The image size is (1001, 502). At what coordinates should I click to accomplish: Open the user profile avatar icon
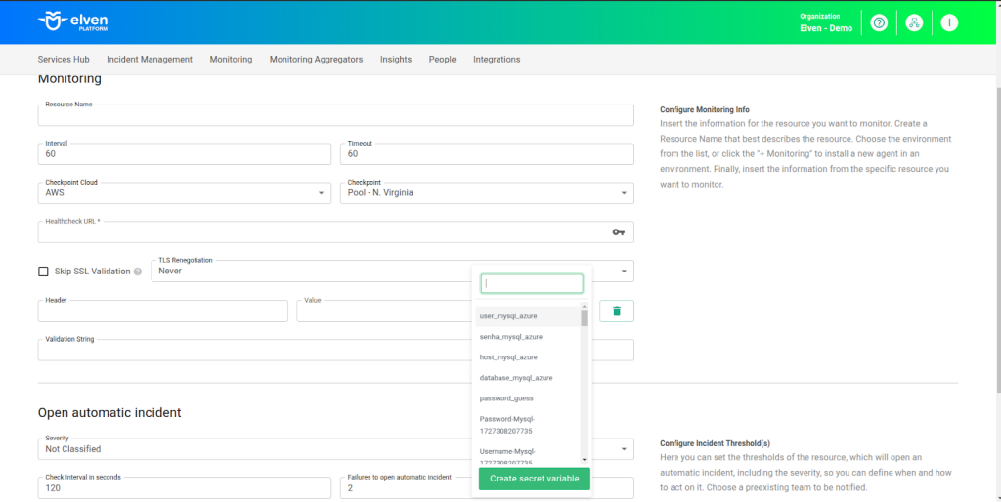tap(948, 22)
